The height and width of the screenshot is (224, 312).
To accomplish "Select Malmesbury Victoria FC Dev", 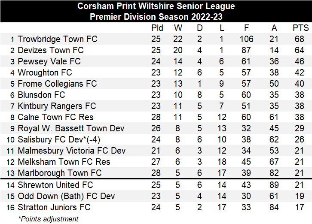I will pos(72,151).
